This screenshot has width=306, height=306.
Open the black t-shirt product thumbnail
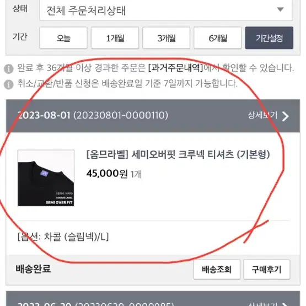46,178
